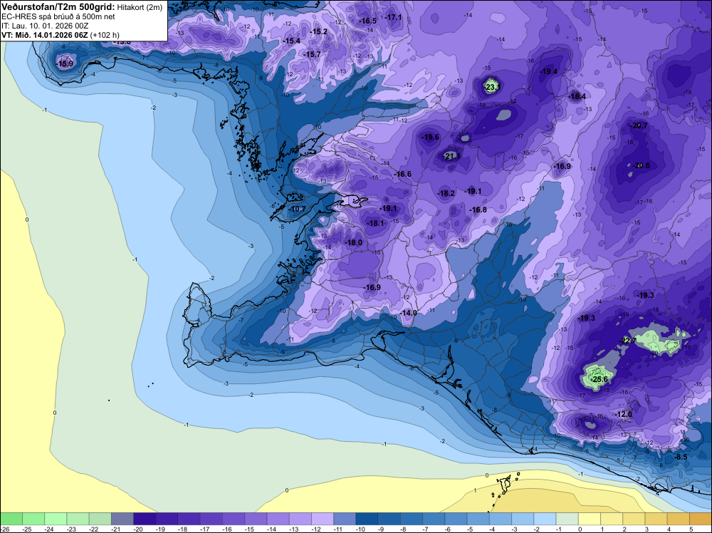Click the light lavender legend swatch labeled -12
Screen dimensions: 712x533
coord(323,519)
